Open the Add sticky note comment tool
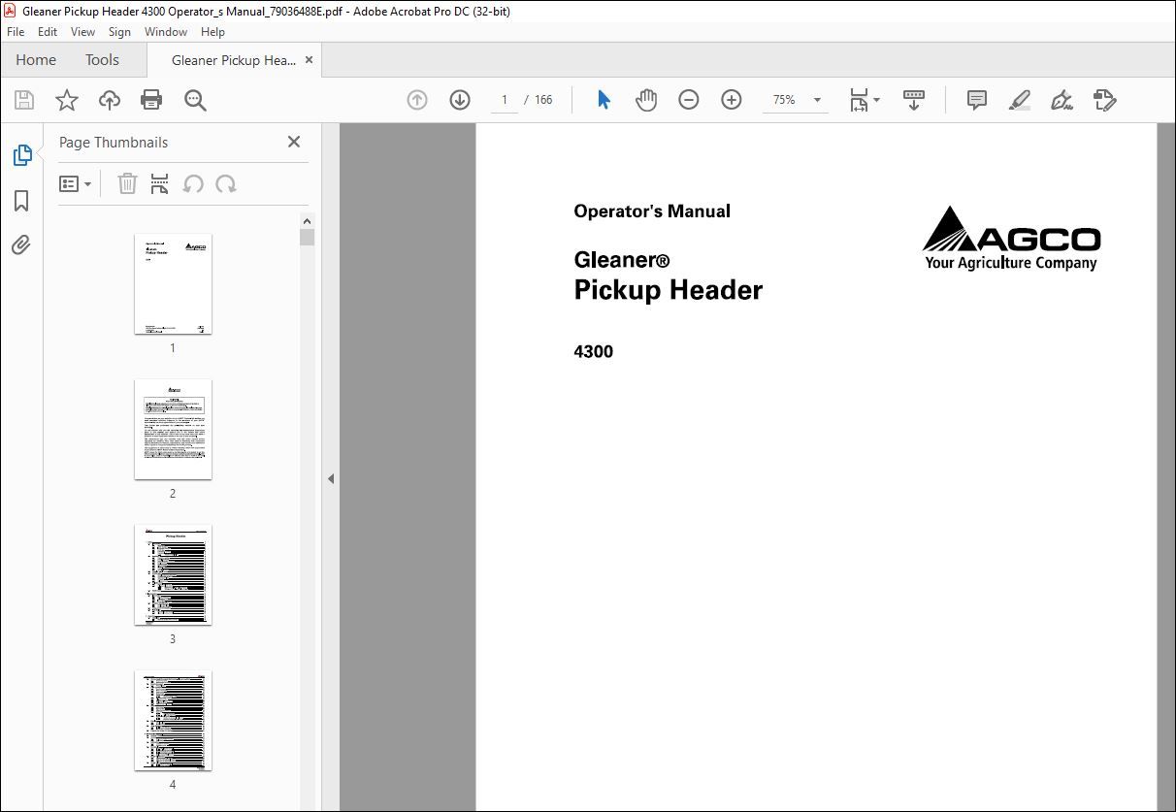Viewport: 1176px width, 812px height. coord(976,99)
